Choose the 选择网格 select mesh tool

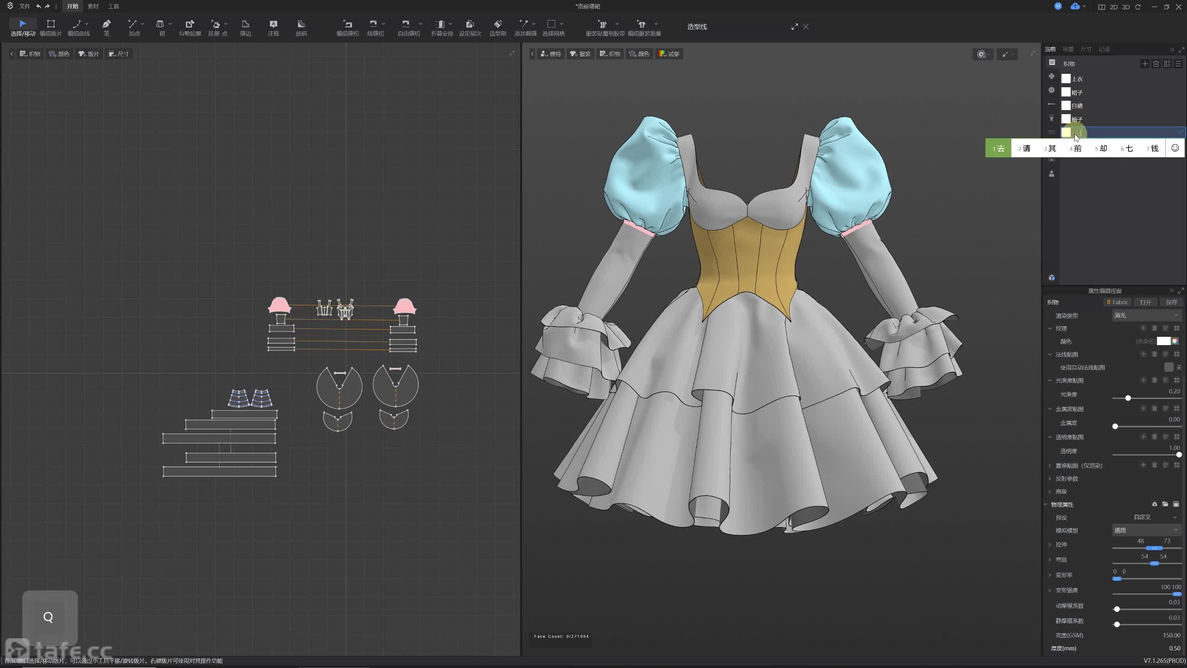click(x=553, y=27)
